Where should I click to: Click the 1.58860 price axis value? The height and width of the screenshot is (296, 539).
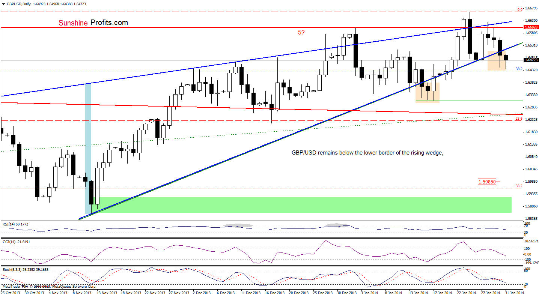pos(531,206)
